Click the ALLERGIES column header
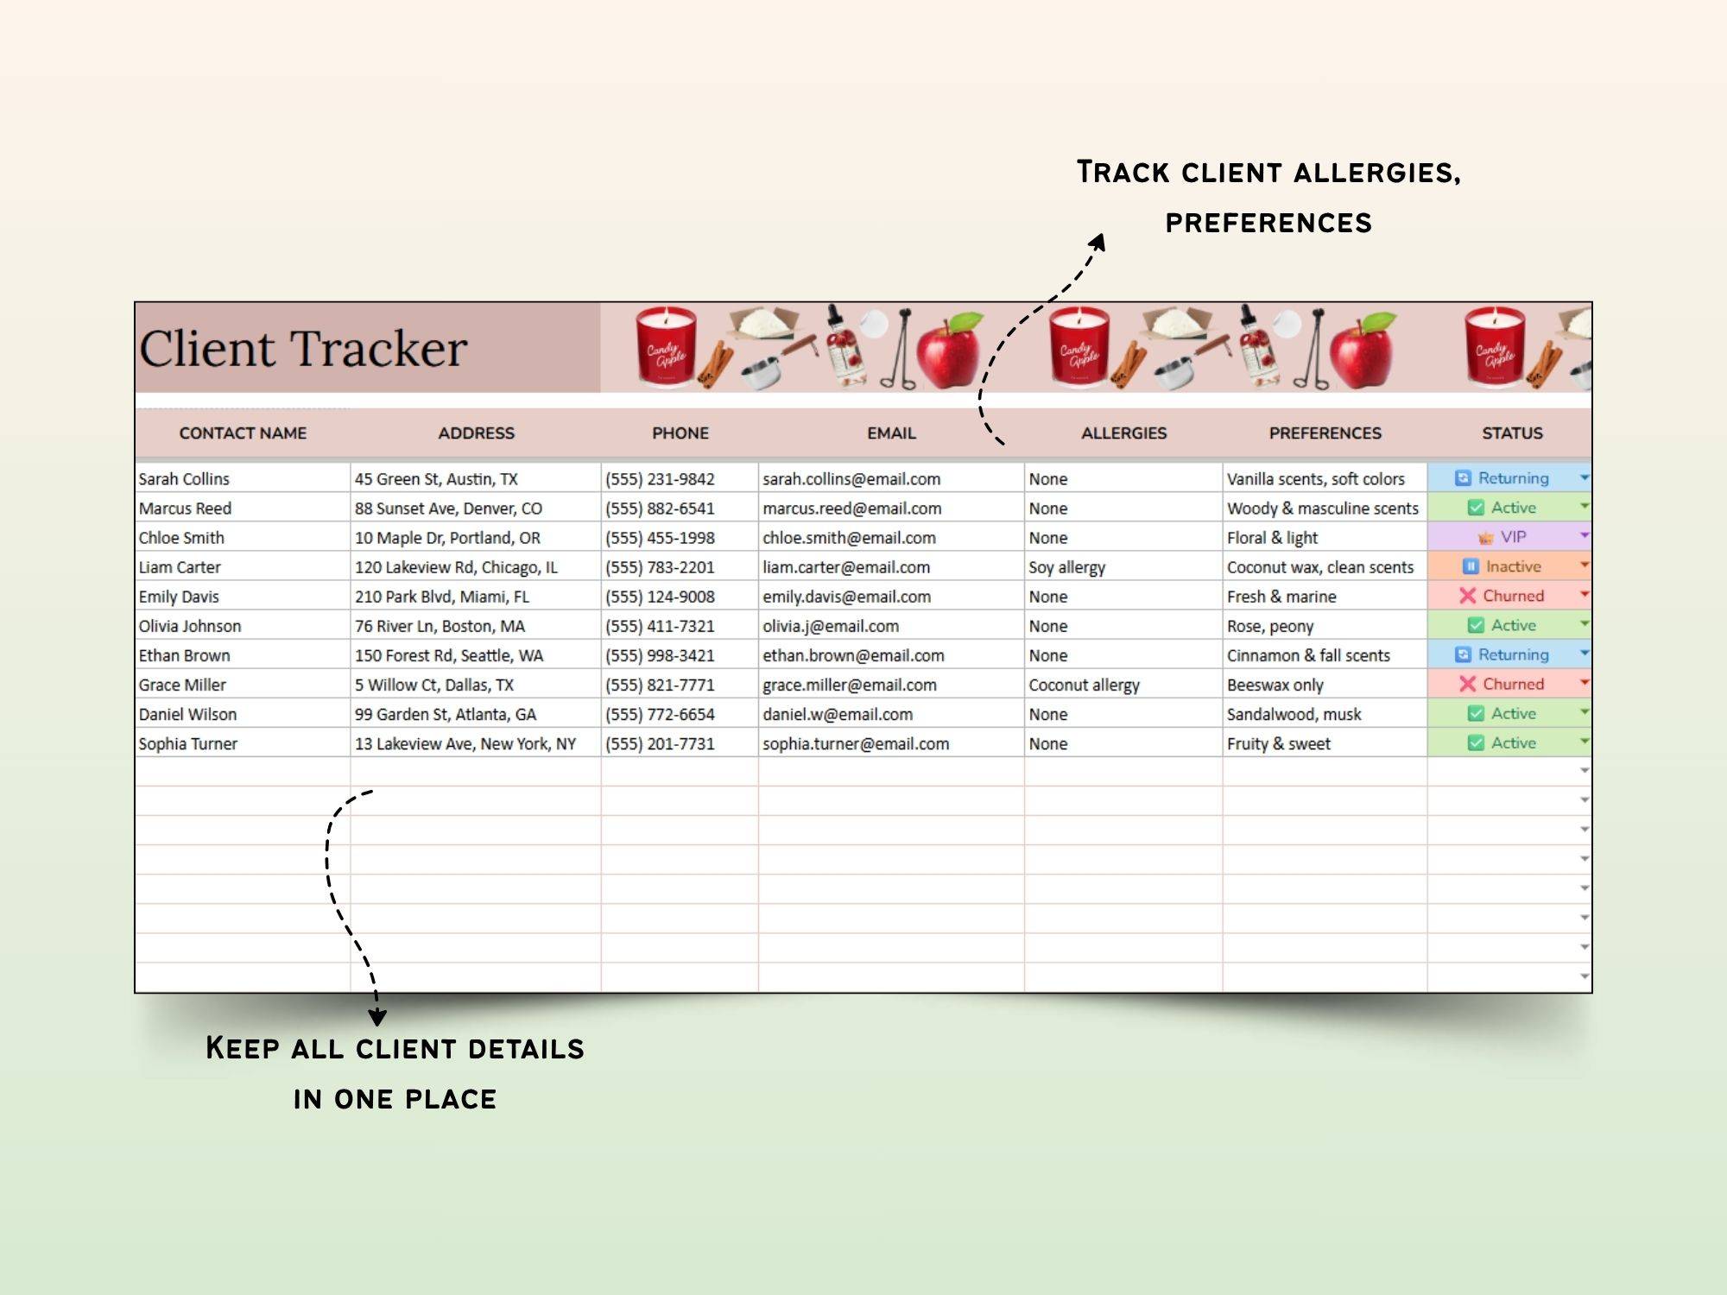 [x=1123, y=433]
